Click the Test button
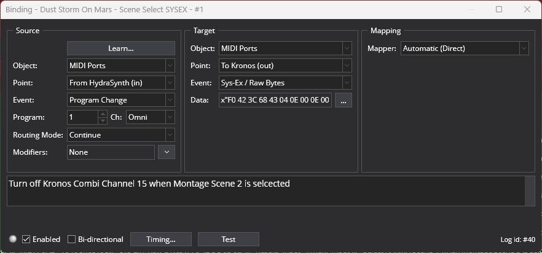The width and height of the screenshot is (542, 253). 229,239
